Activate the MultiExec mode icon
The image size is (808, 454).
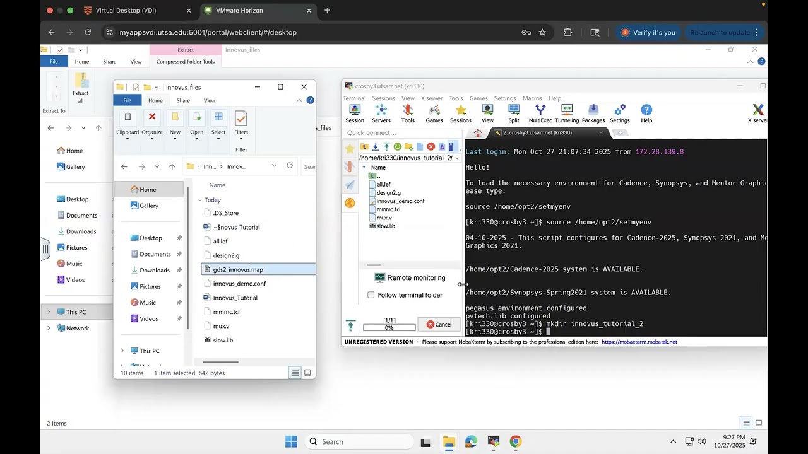point(540,113)
